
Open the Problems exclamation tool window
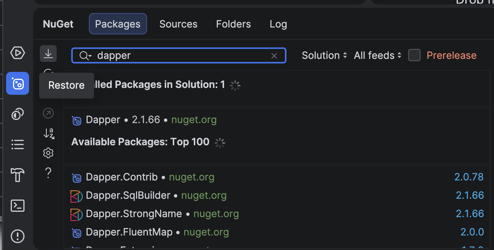18,236
